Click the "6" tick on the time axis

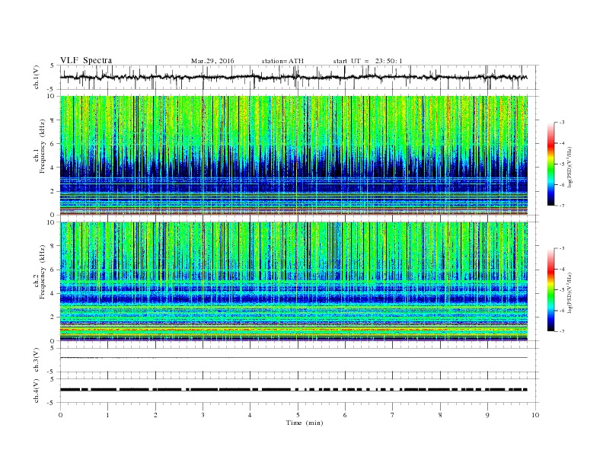click(345, 415)
